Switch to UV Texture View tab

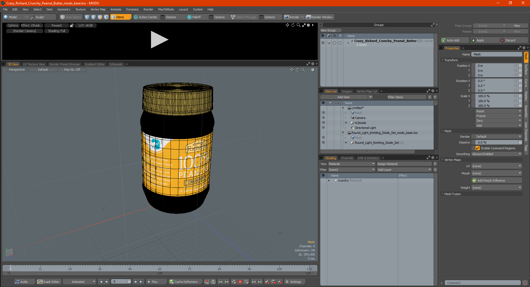(x=34, y=64)
